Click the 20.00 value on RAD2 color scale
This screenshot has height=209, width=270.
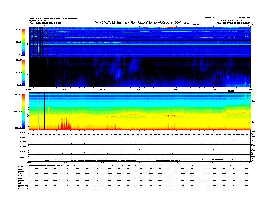click(19, 42)
